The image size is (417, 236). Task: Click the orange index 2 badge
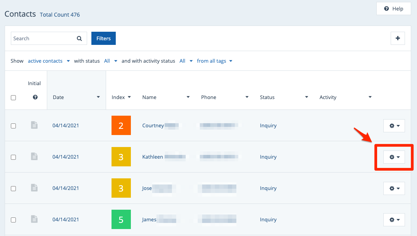pyautogui.click(x=121, y=125)
